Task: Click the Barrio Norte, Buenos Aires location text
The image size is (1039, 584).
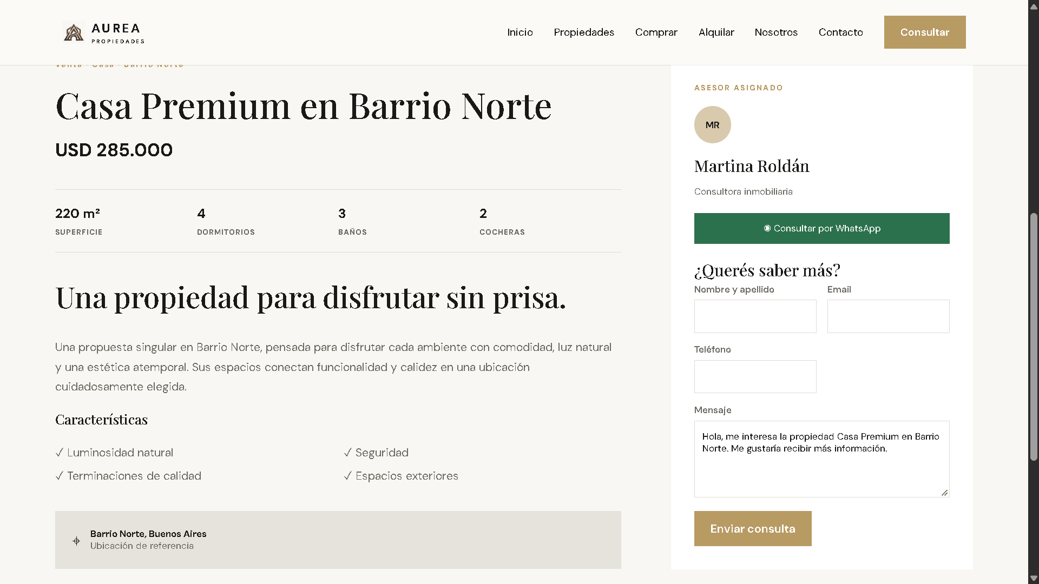Action: pos(148,534)
